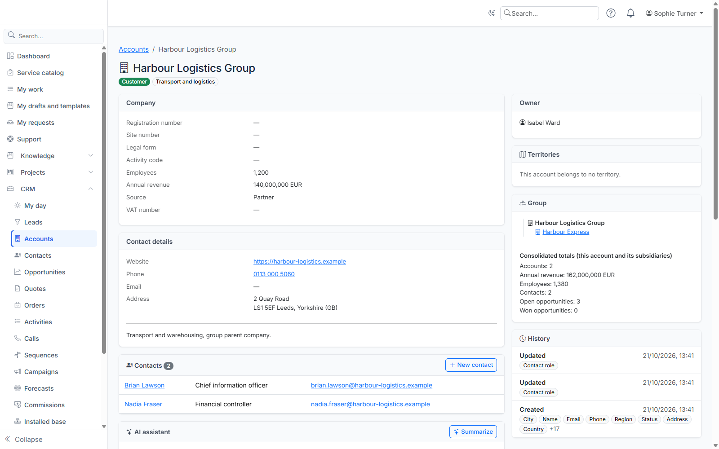Open Service catalog icon in sidebar
Screen dimensions: 719x449
coord(10,73)
